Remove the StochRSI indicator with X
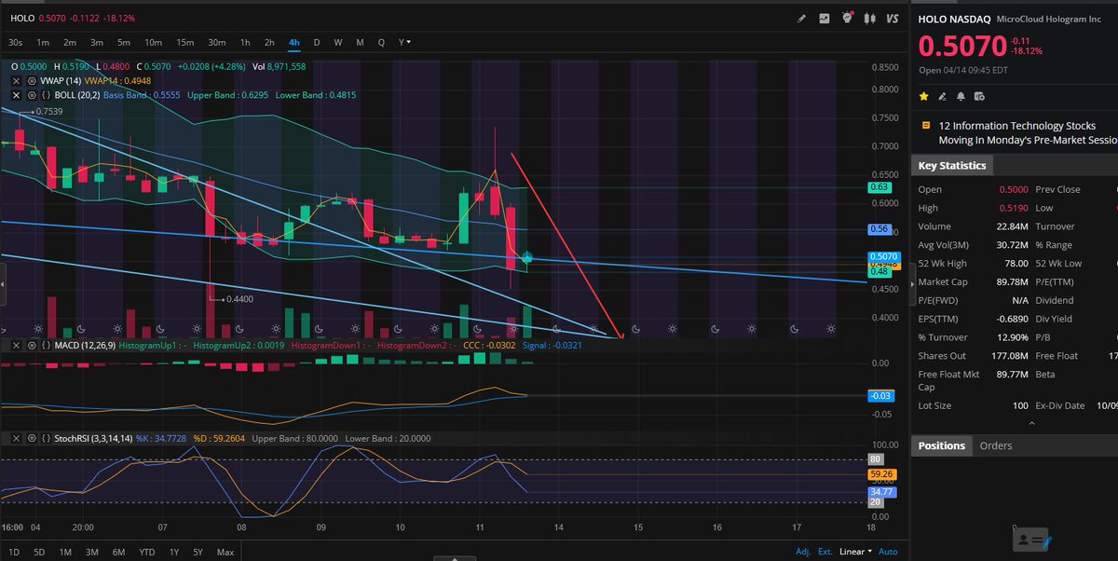Image resolution: width=1118 pixels, height=561 pixels. pyautogui.click(x=15, y=438)
